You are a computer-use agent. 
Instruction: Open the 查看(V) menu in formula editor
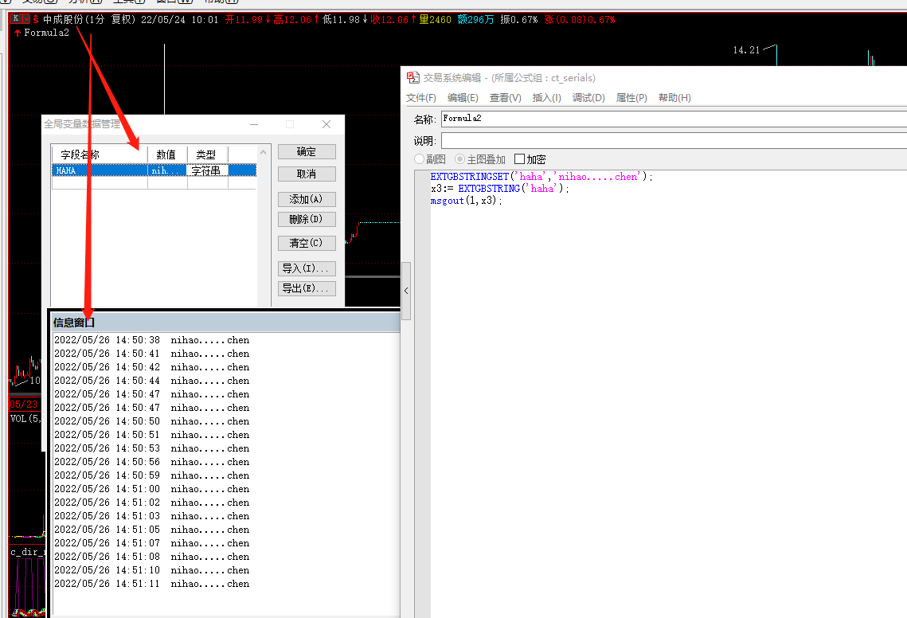(505, 98)
